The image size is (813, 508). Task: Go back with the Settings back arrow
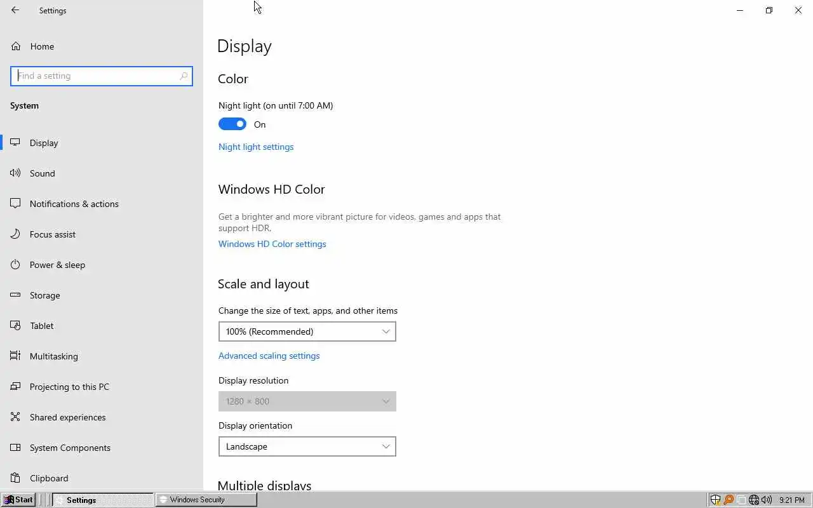(15, 10)
